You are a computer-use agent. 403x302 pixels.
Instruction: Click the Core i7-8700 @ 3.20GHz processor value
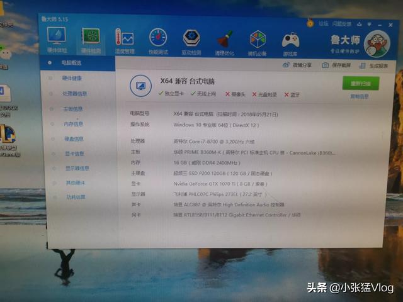pos(214,142)
